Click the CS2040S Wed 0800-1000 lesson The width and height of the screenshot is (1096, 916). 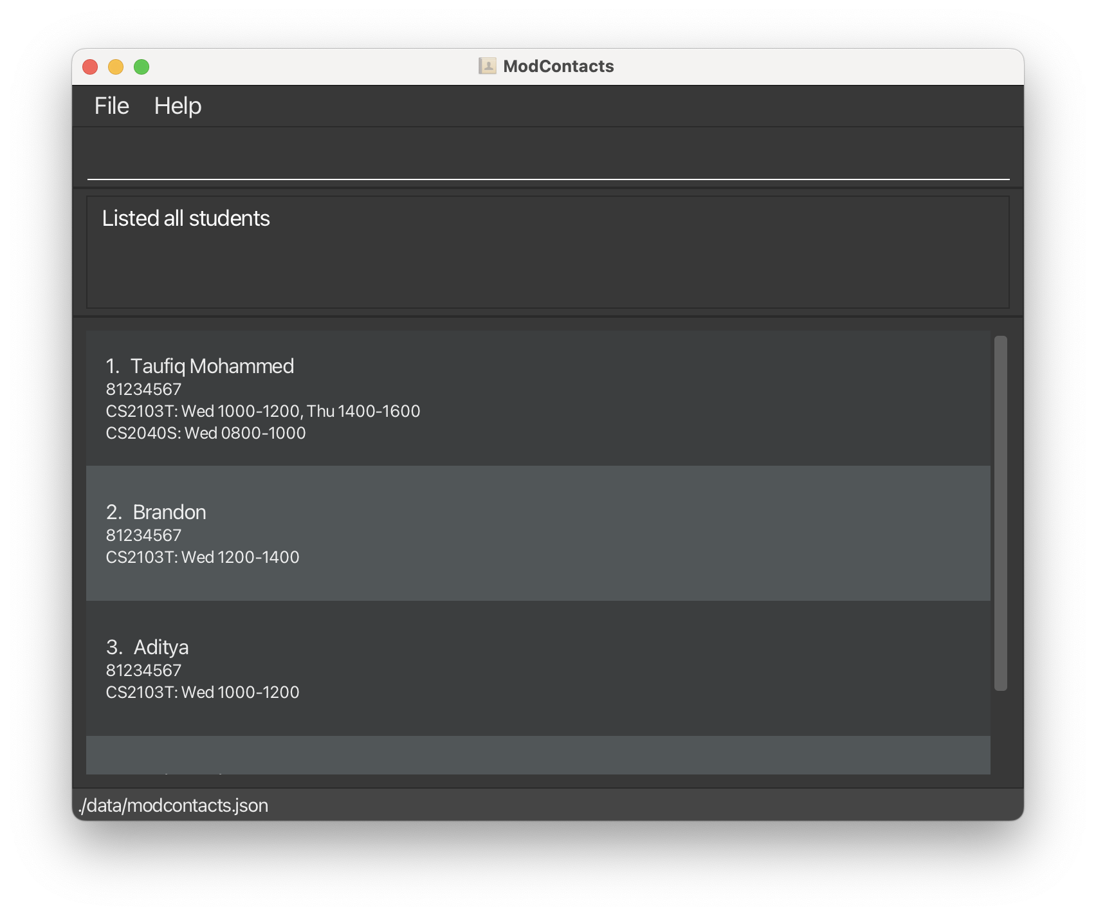tap(205, 433)
